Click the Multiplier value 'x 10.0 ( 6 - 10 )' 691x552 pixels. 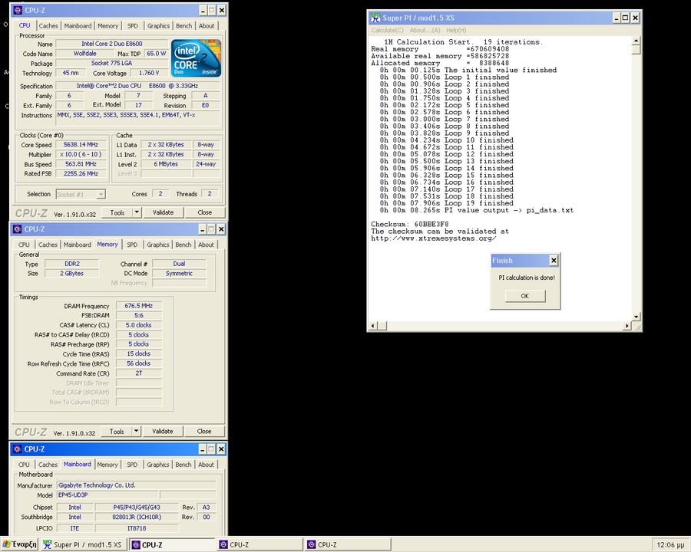click(81, 154)
